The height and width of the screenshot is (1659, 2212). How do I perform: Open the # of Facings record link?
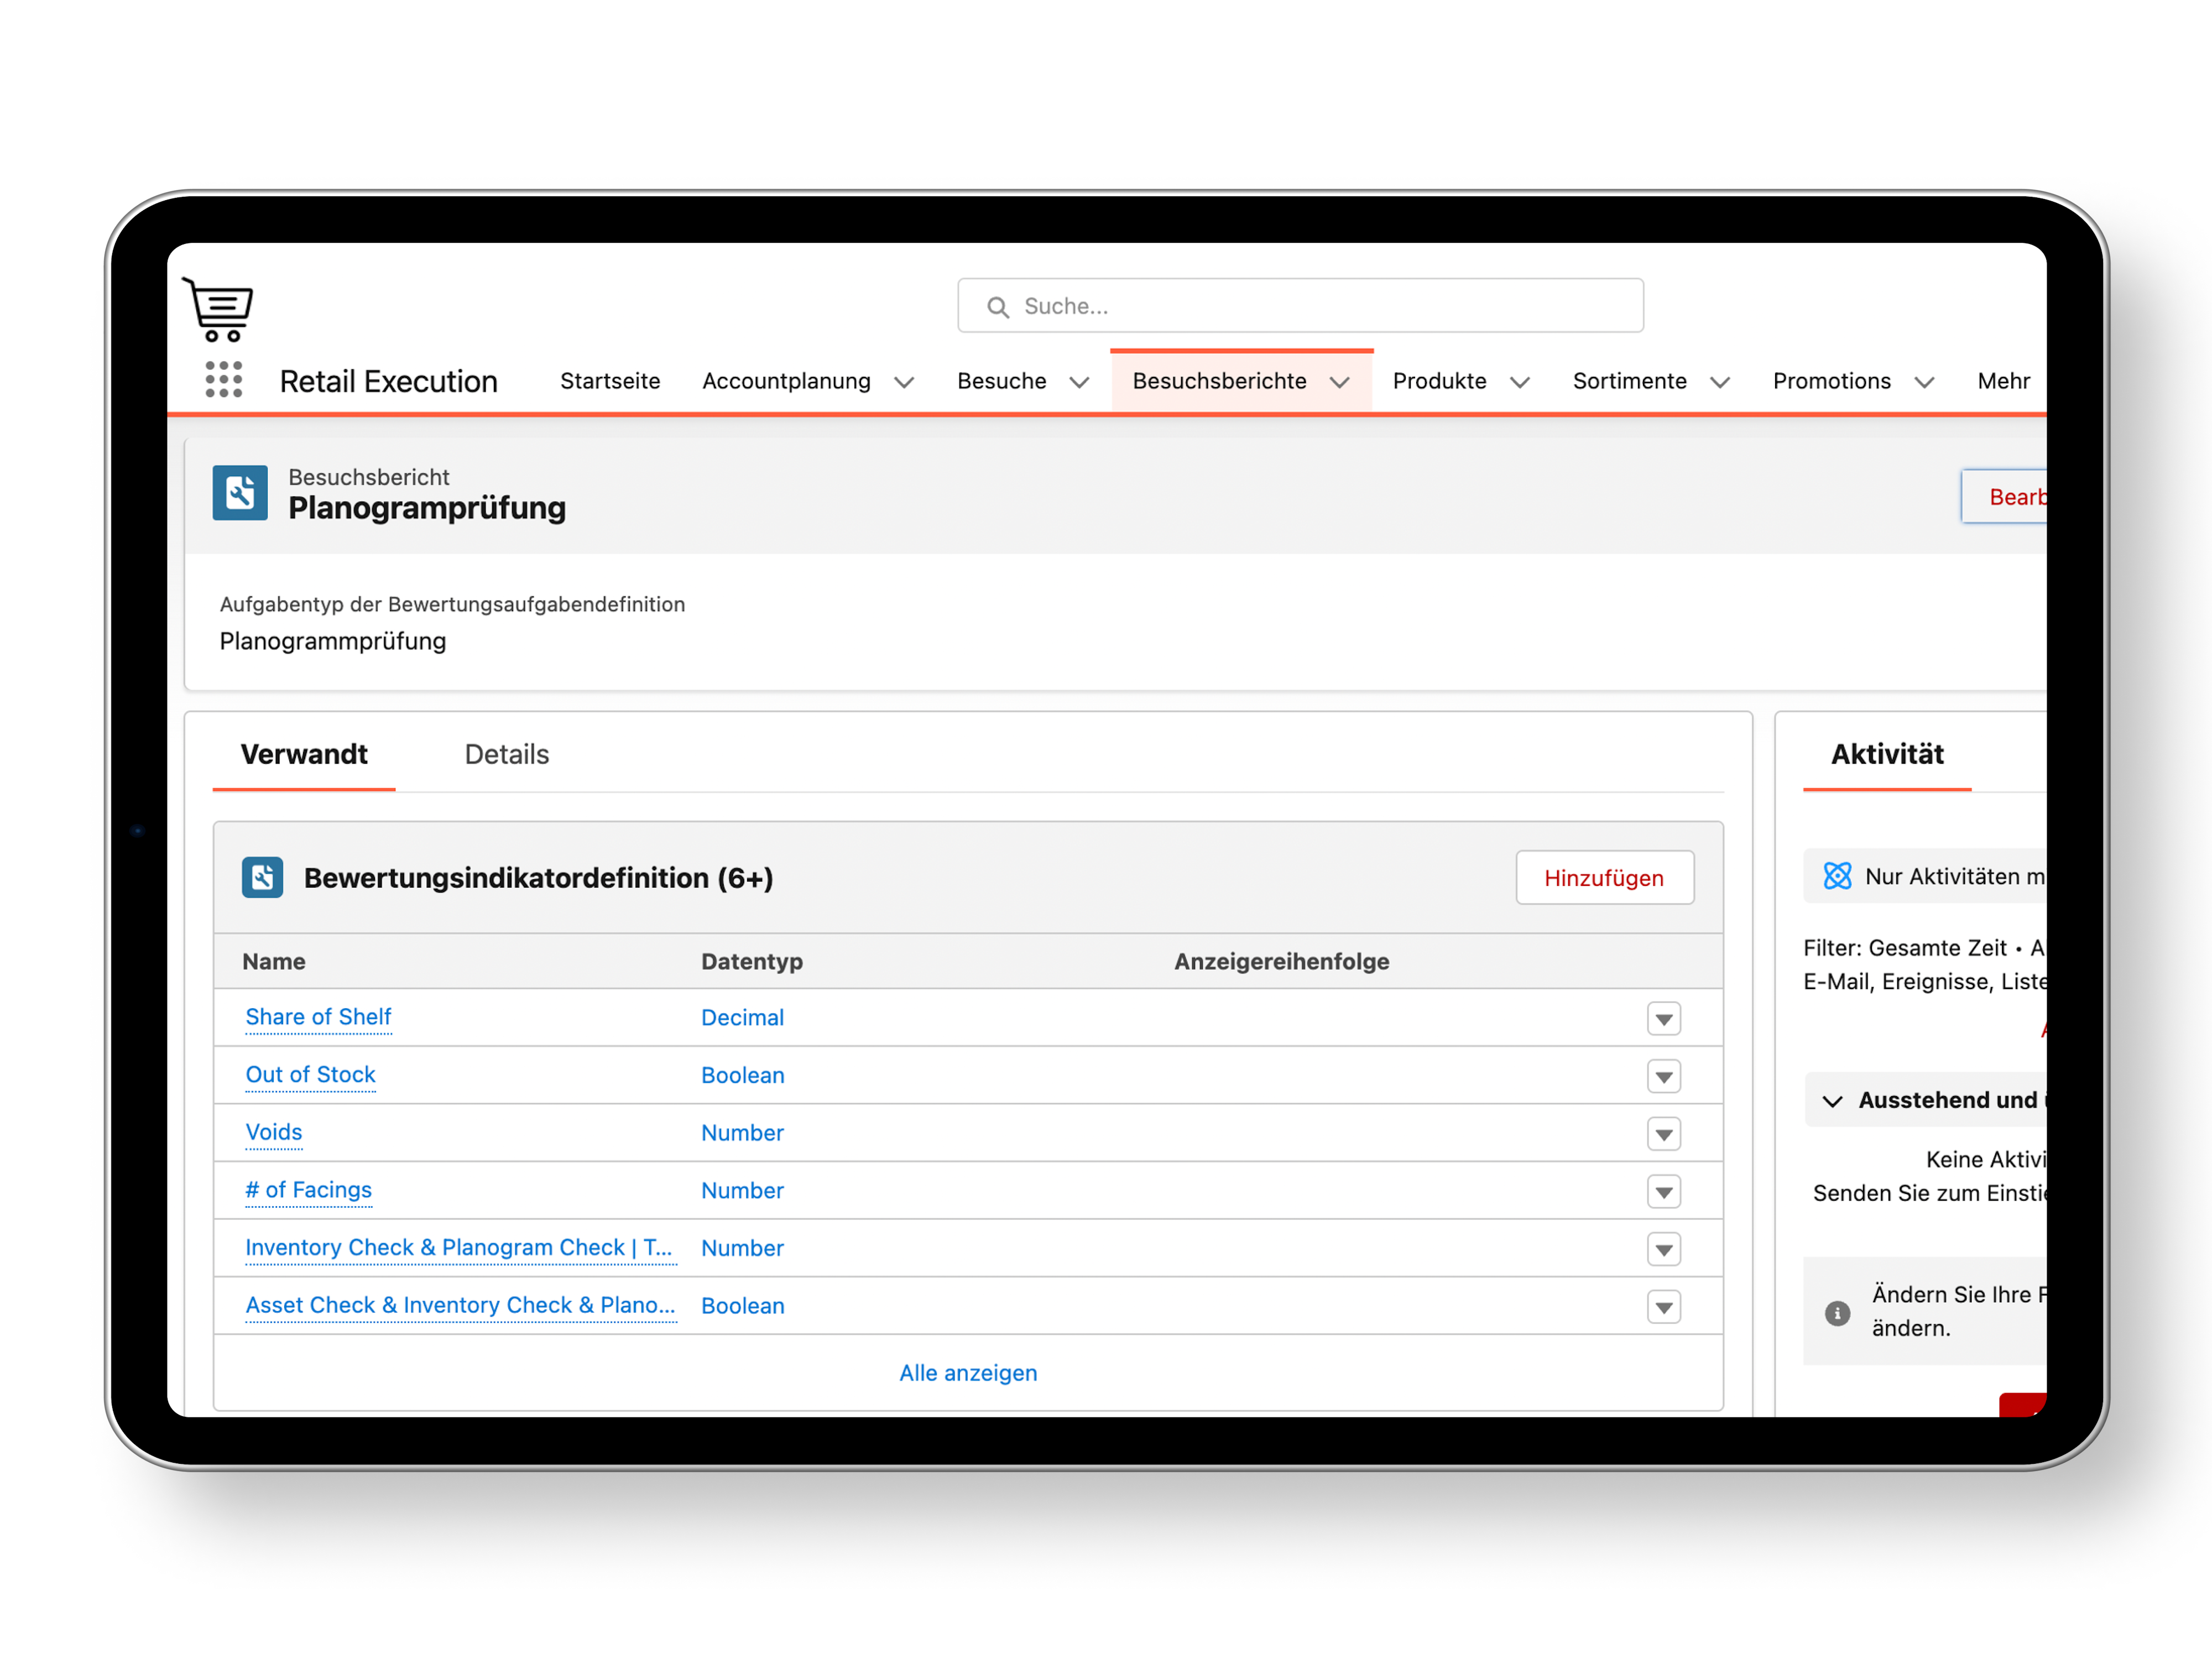point(308,1190)
